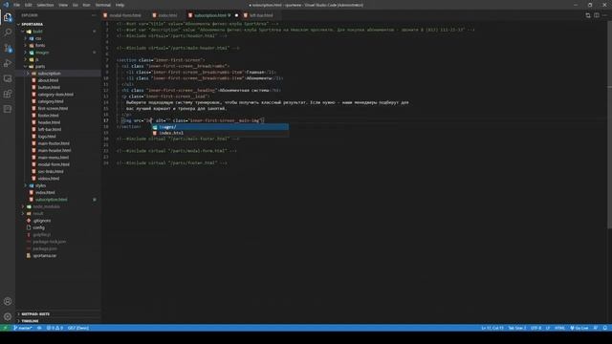Viewport: 612px width, 344px height.
Task: Open the Manage gear icon
Action: [x=8, y=316]
